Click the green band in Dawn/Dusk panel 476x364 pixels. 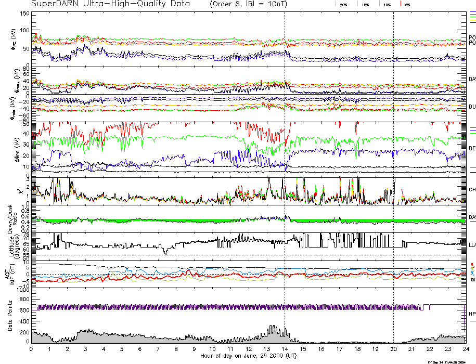pyautogui.click(x=156, y=221)
